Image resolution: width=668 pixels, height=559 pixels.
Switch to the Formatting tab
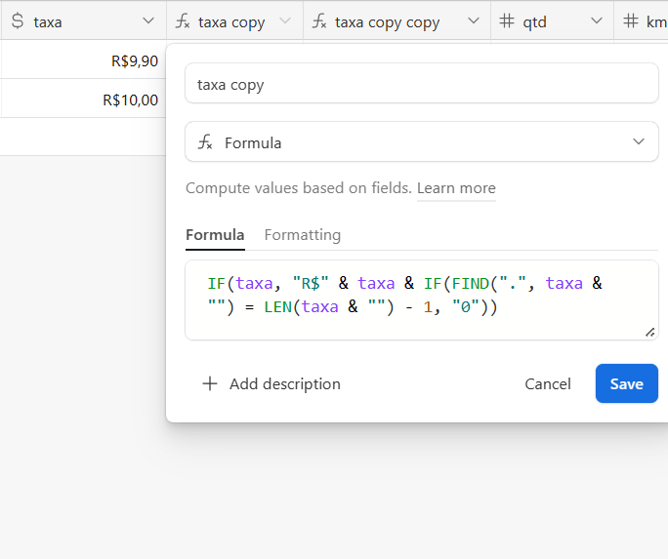click(303, 235)
